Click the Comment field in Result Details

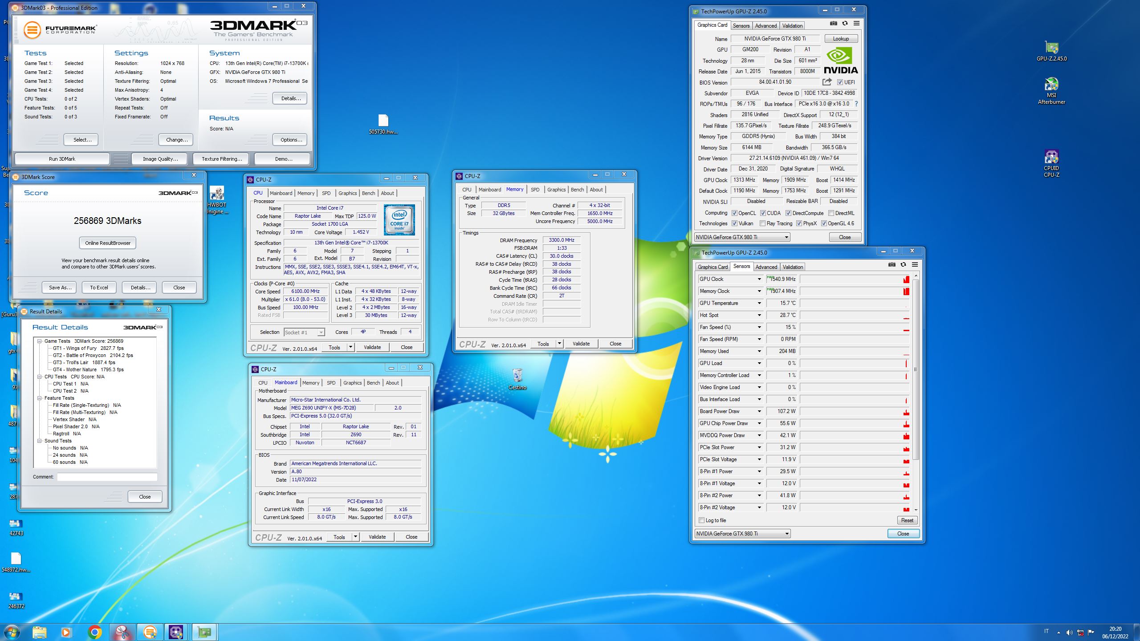click(107, 477)
